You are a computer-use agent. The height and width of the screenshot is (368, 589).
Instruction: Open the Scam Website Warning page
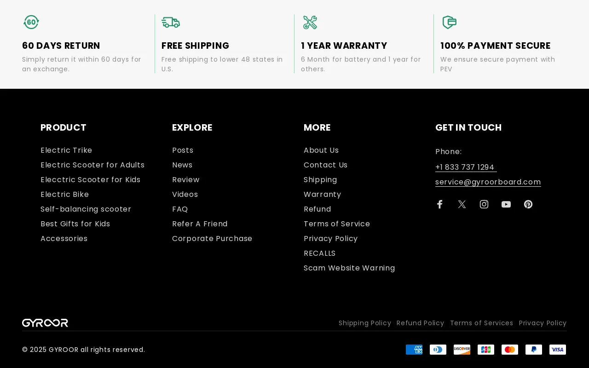[x=349, y=268]
